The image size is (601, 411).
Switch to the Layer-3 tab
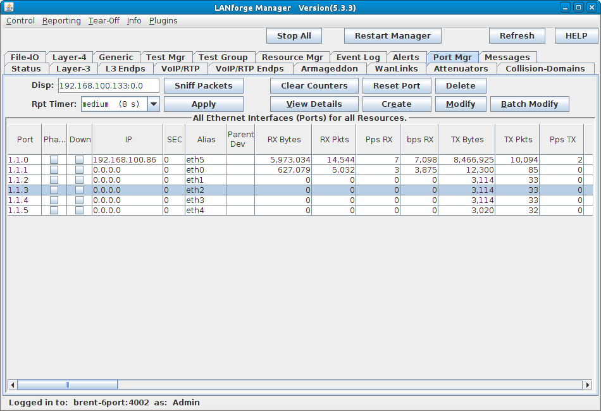tap(73, 68)
